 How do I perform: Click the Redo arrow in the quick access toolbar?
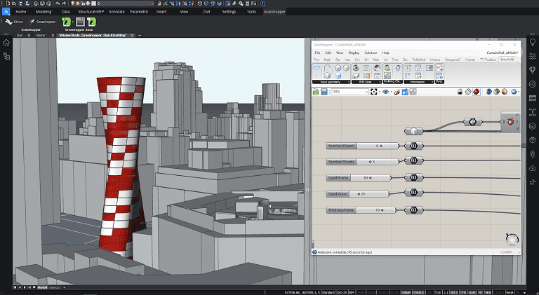pos(64,4)
